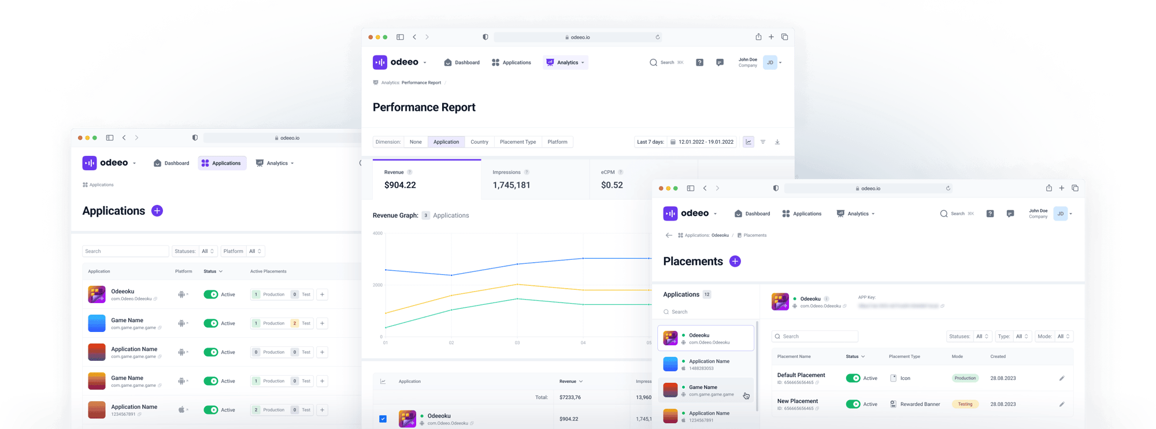Click the search magnifier in Performance Report window
The width and height of the screenshot is (1156, 429).
[653, 62]
